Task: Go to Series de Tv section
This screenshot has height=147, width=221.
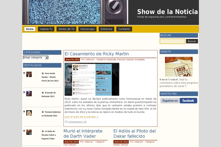Action: [66, 29]
